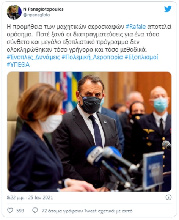The height and width of the screenshot is (220, 179).
Task: Click the 8:22 μ.μ. 25 Ιαν 2021 timestamp
Action: coord(30,198)
